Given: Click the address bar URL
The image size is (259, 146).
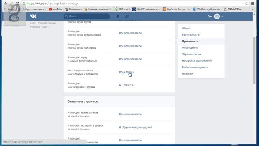Looking at the screenshot, I should pyautogui.click(x=52, y=4).
